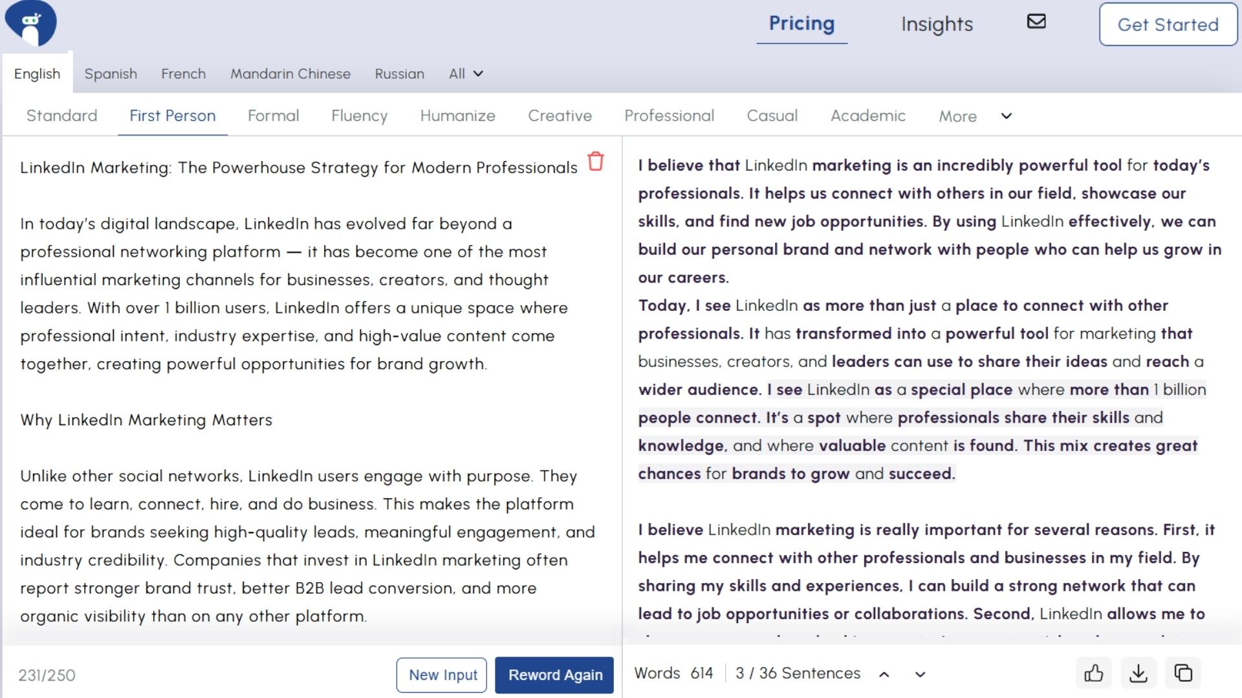1242x698 pixels.
Task: Give a thumbs up to the reworded output
Action: point(1095,673)
